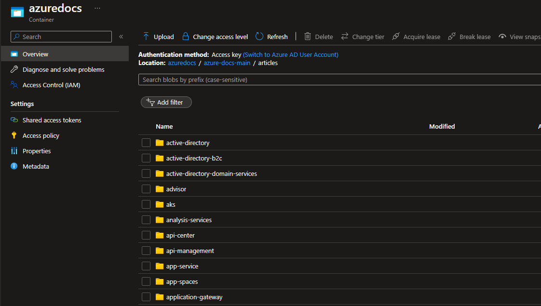Focus the Search blobs by prefix field
The image size is (541, 306).
click(339, 80)
